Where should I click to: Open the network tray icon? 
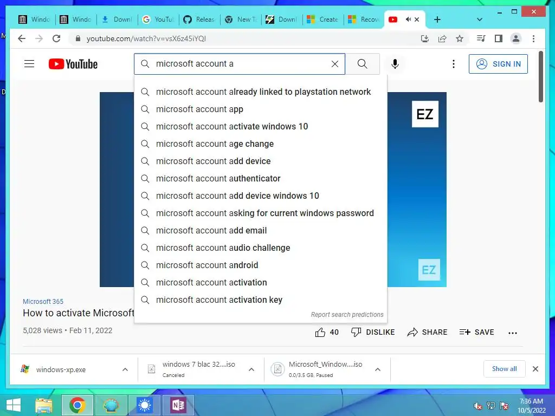pos(491,406)
